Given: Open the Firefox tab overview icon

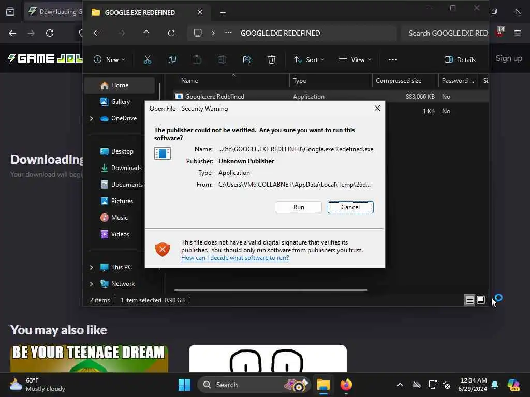Looking at the screenshot, I should pyautogui.click(x=10, y=12).
